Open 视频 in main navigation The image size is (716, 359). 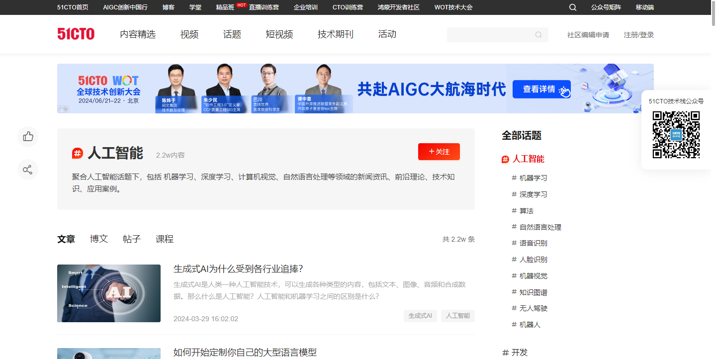(x=189, y=34)
